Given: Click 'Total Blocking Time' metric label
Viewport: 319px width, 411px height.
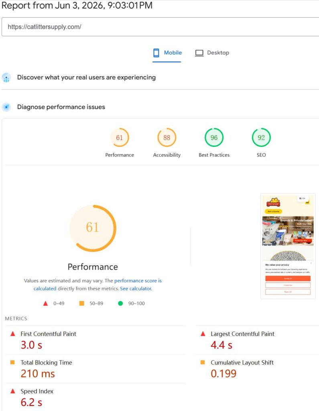Looking at the screenshot, I should click(x=47, y=362).
